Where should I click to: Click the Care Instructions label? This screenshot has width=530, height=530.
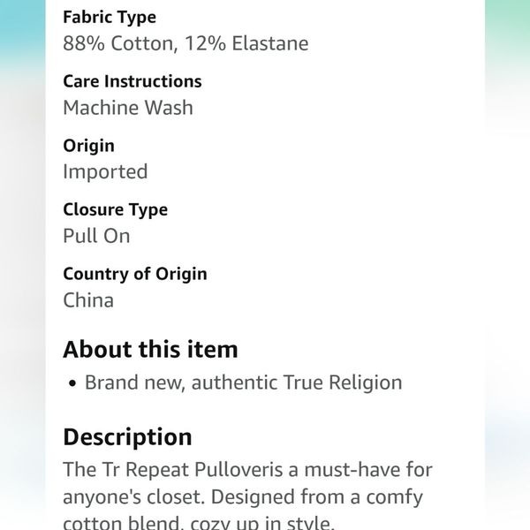click(x=132, y=81)
